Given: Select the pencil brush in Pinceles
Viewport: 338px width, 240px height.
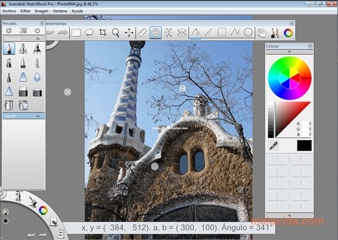Looking at the screenshot, I should (x=9, y=48).
